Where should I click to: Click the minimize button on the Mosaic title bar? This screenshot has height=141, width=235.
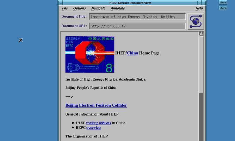199,3
